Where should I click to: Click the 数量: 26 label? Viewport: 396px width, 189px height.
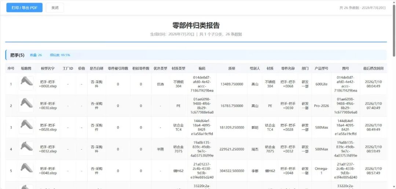36,55
